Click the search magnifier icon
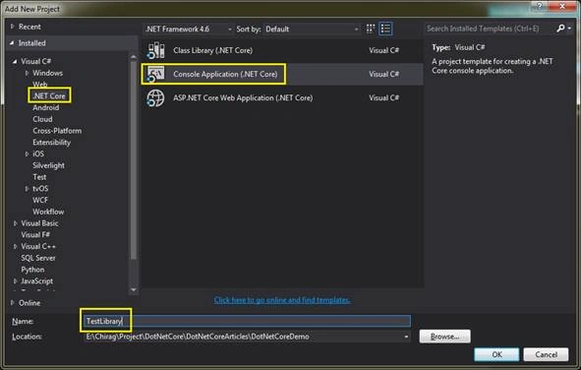 560,29
